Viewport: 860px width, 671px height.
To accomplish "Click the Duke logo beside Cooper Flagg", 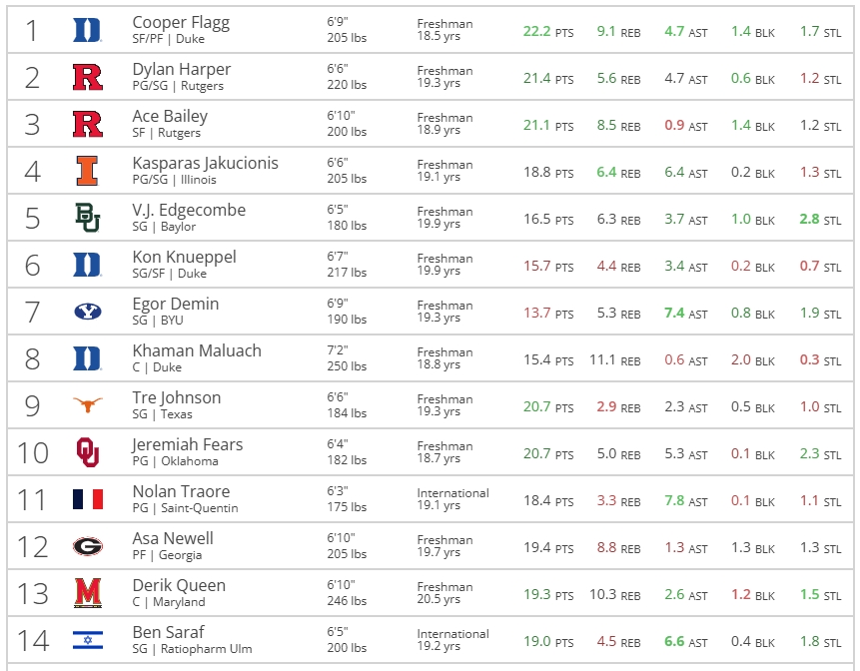I will (x=88, y=30).
